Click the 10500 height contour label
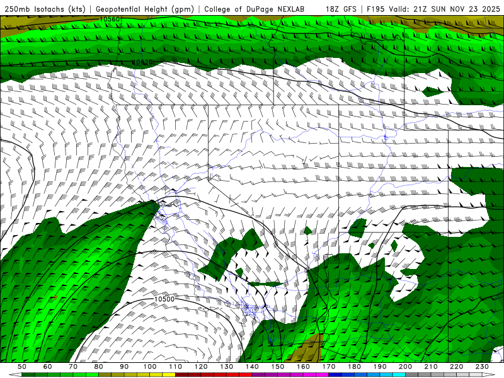504x378 pixels. point(164,299)
